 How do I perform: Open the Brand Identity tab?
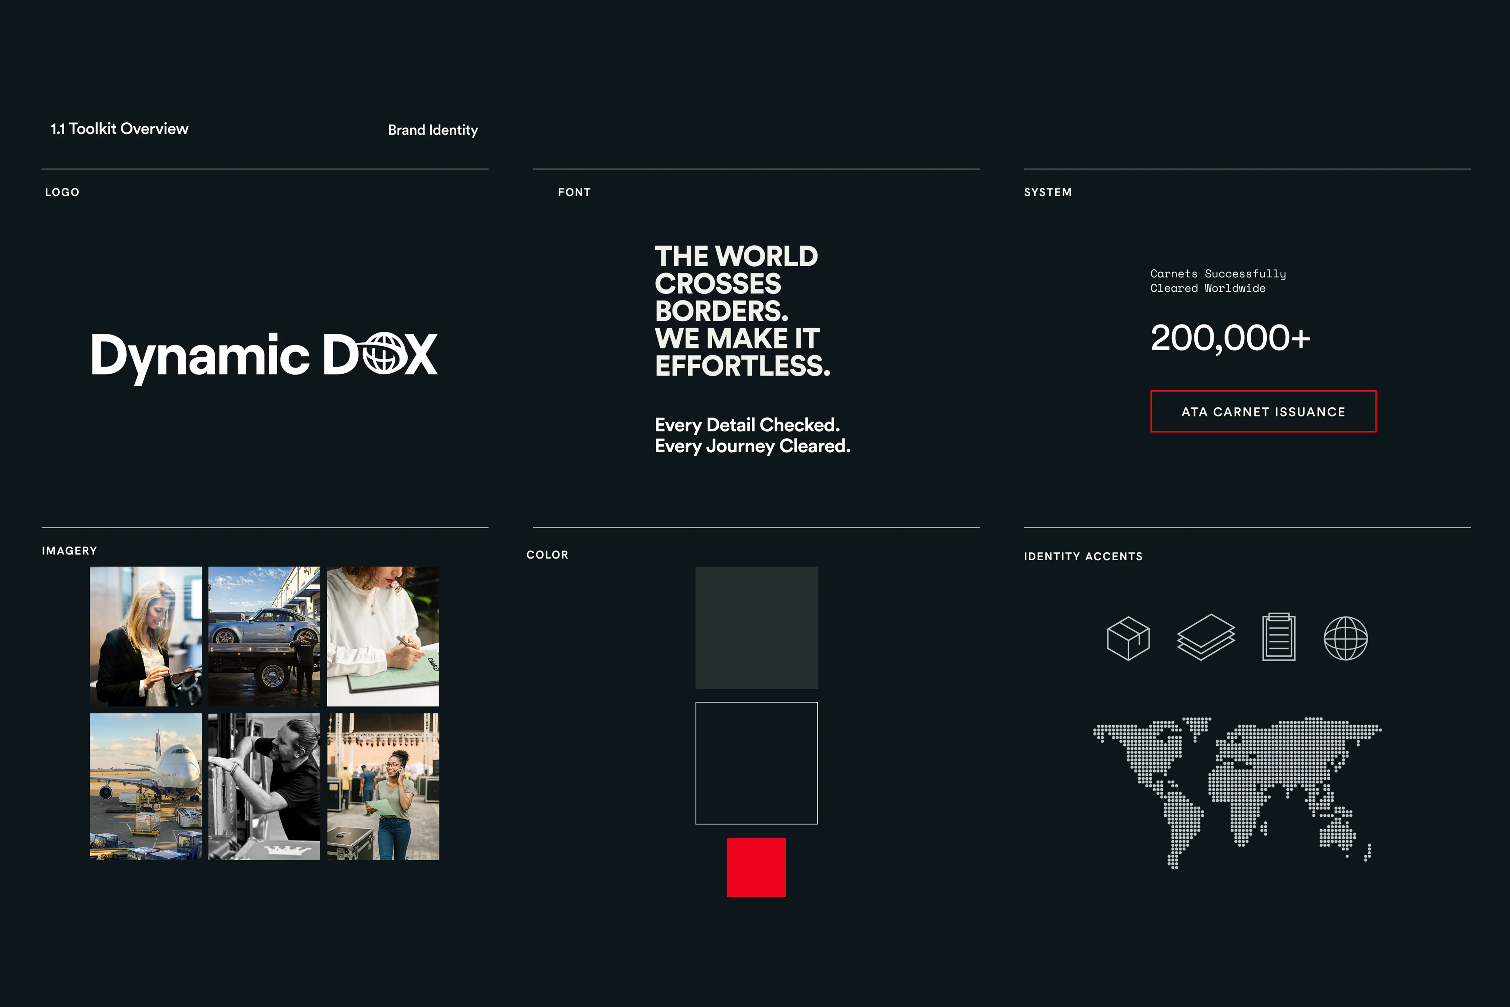coord(432,130)
